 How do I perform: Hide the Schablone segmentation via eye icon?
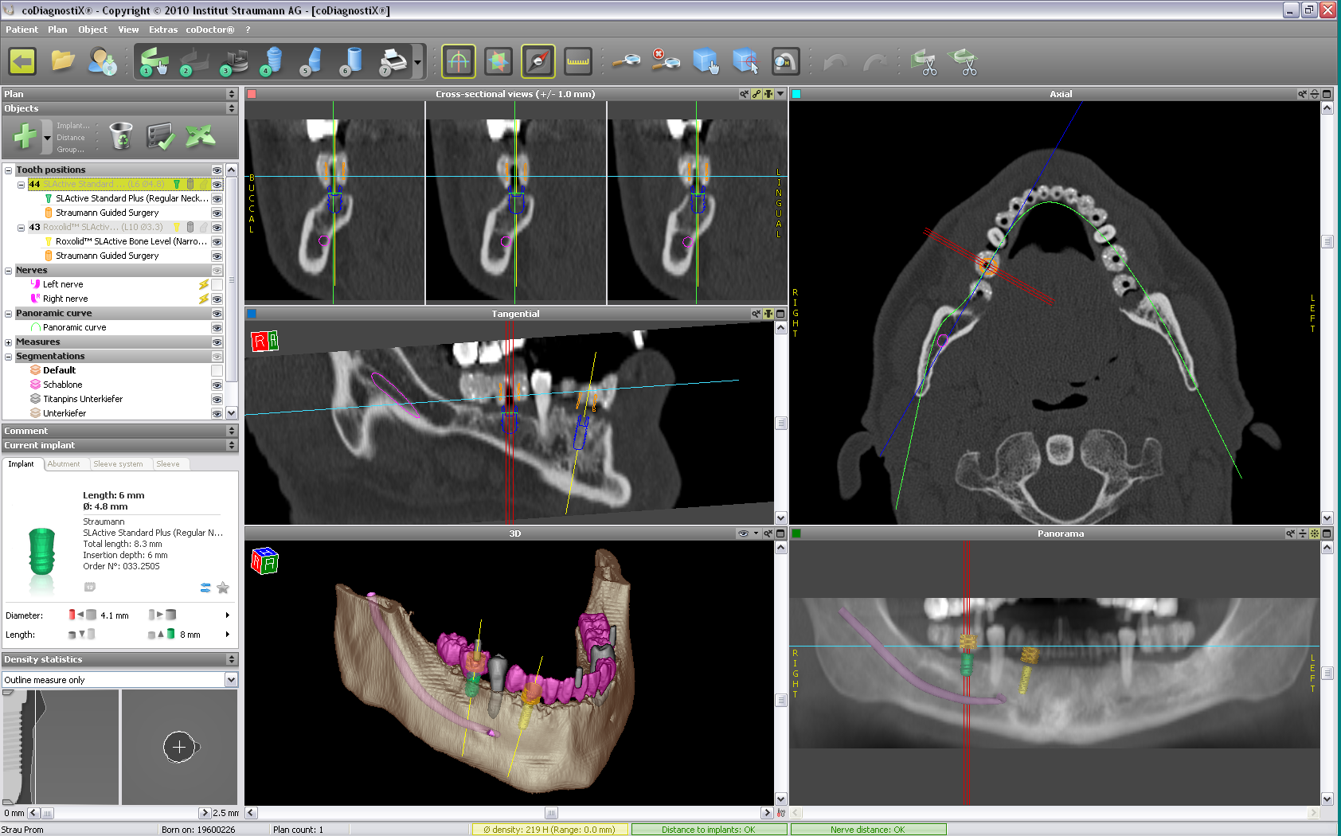(x=217, y=385)
